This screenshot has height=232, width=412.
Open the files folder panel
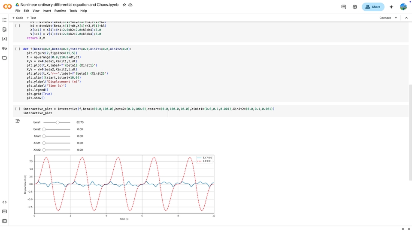coord(4,58)
